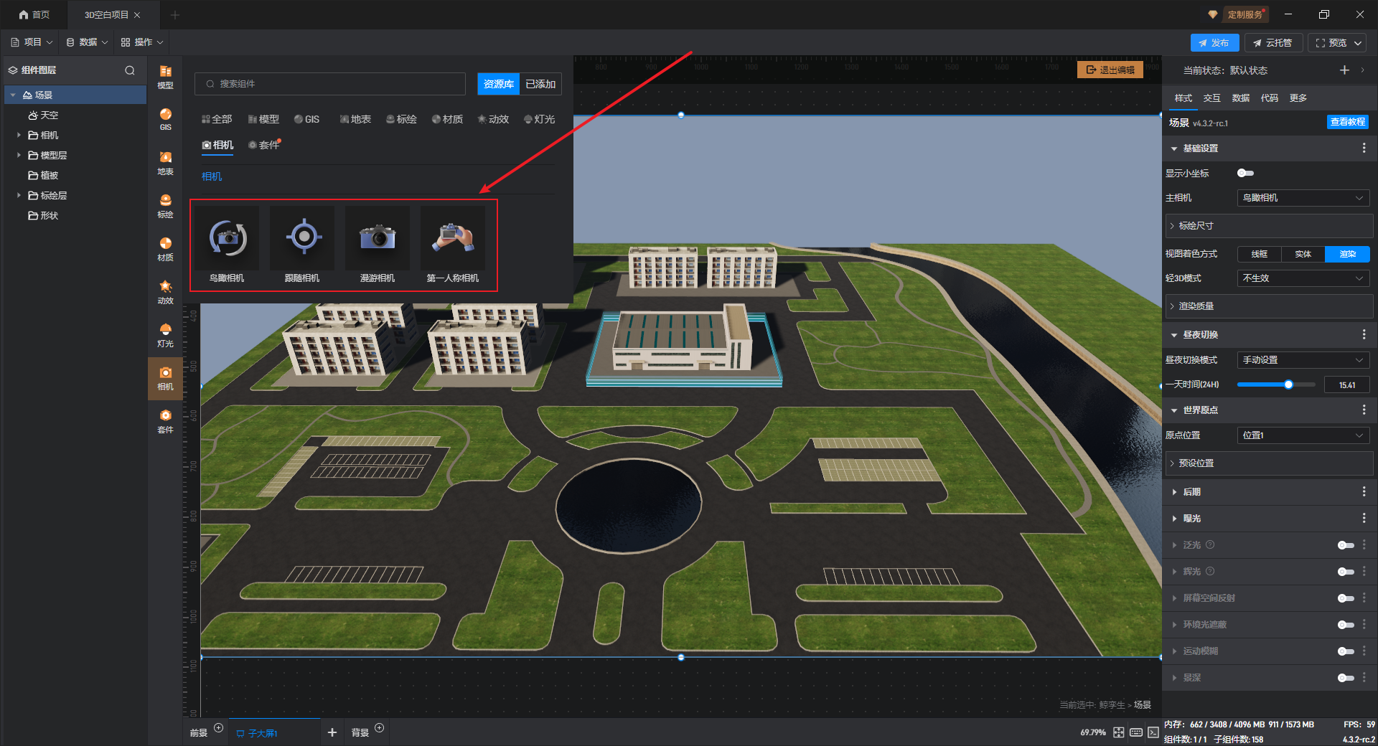Pick the 第一人称相机 camera icon
Screen dimensions: 1378x746
pyautogui.click(x=453, y=239)
